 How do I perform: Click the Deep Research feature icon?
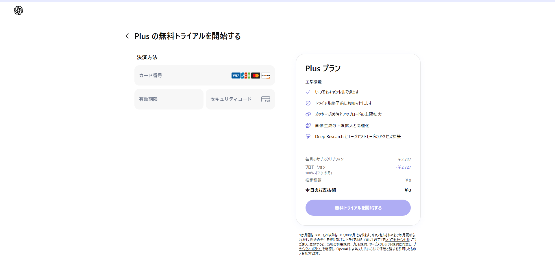click(308, 136)
